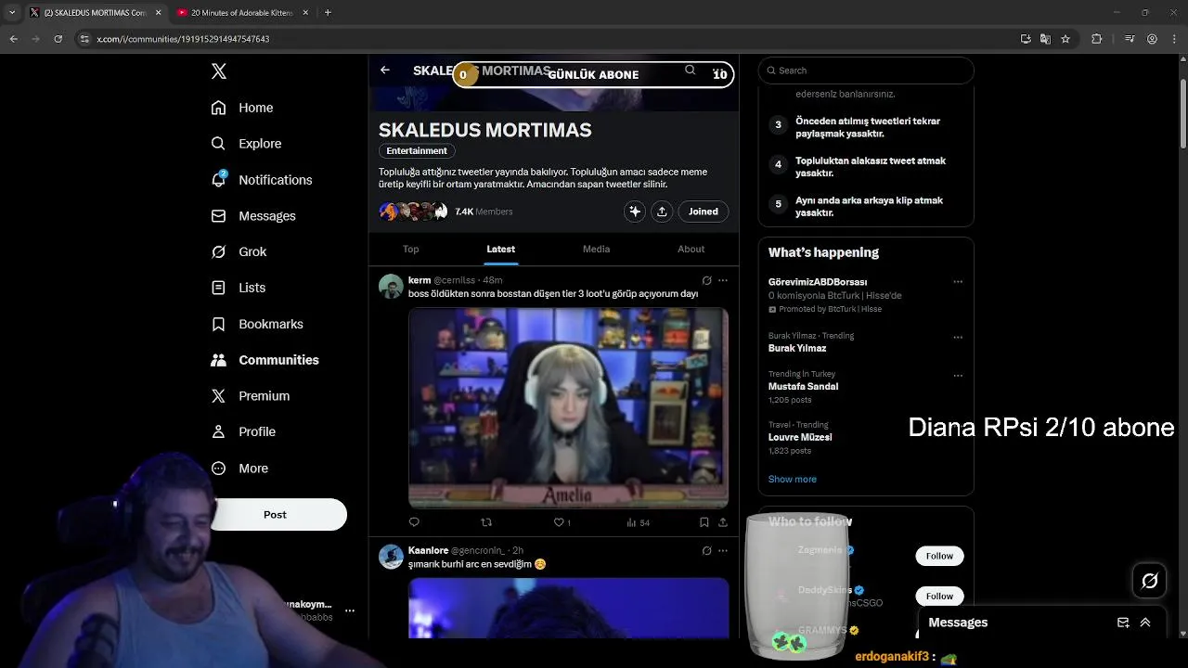The width and height of the screenshot is (1188, 668).
Task: Open kerm's profile avatar
Action: [391, 286]
